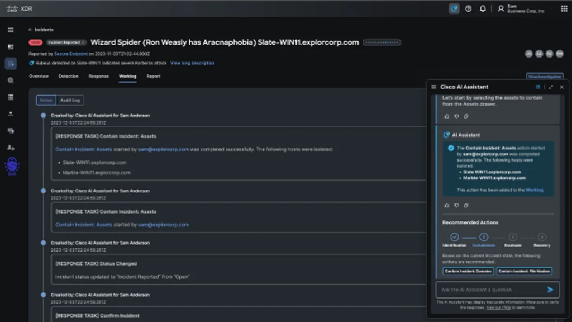Click Contain Incident: File Hashes button
The image size is (572, 322).
pos(524,271)
